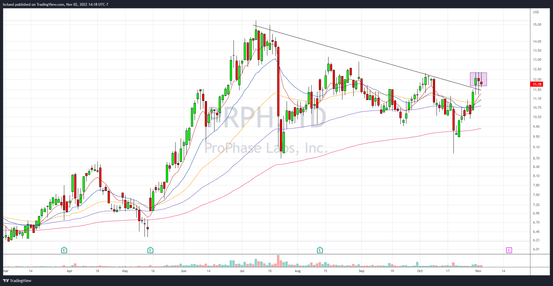Choose the 6.95 price level label

pyautogui.click(x=536, y=213)
